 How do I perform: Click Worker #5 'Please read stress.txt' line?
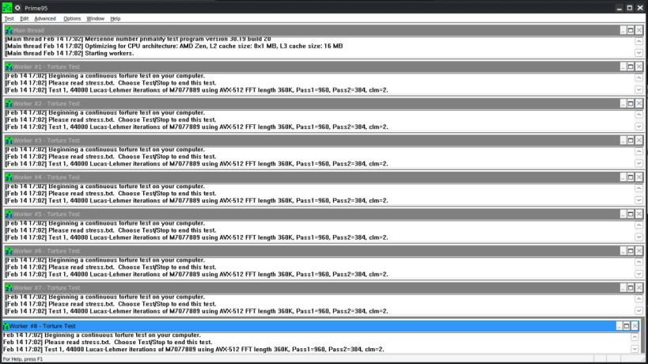pyautogui.click(x=111, y=230)
